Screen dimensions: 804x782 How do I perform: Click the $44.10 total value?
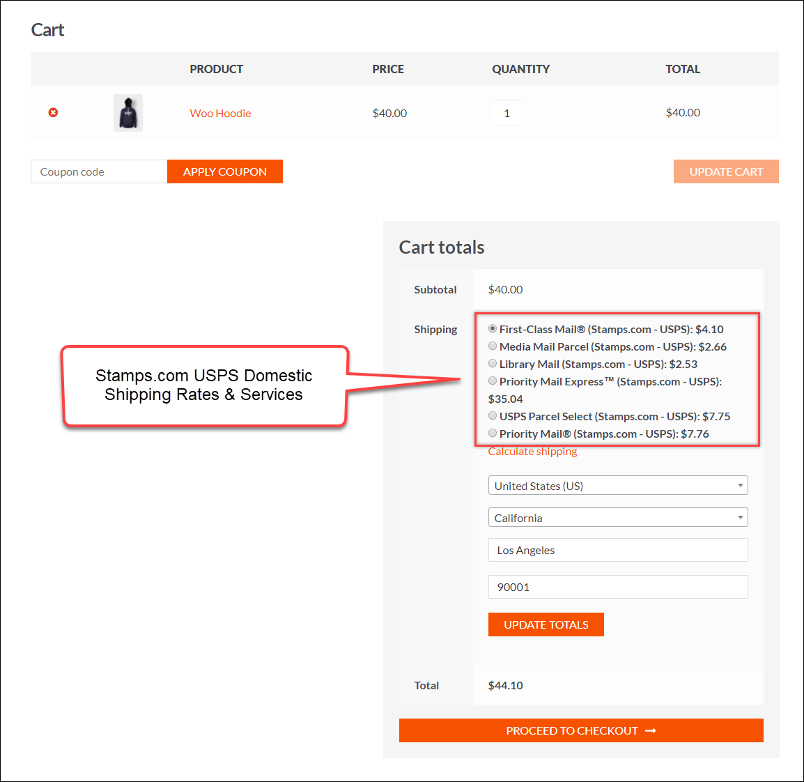tap(506, 686)
